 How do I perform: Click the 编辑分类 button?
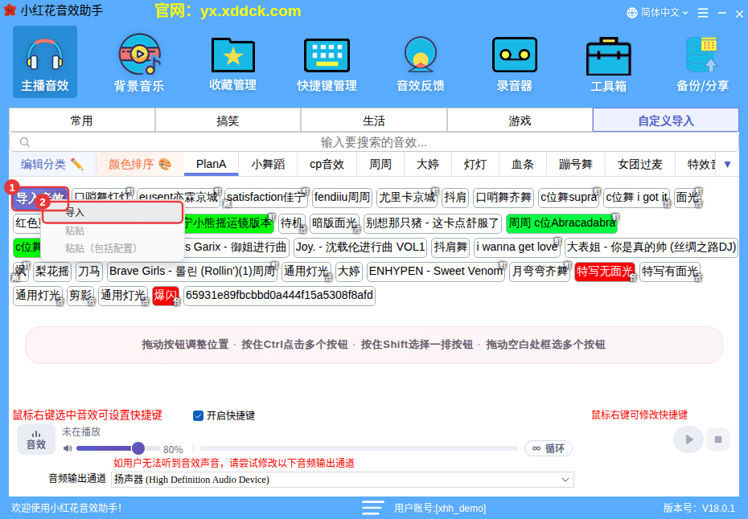pos(52,165)
